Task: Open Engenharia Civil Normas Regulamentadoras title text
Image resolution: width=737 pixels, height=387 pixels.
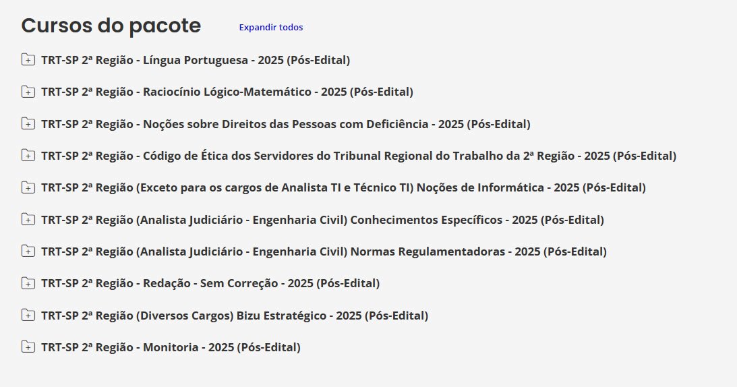Action: 324,251
